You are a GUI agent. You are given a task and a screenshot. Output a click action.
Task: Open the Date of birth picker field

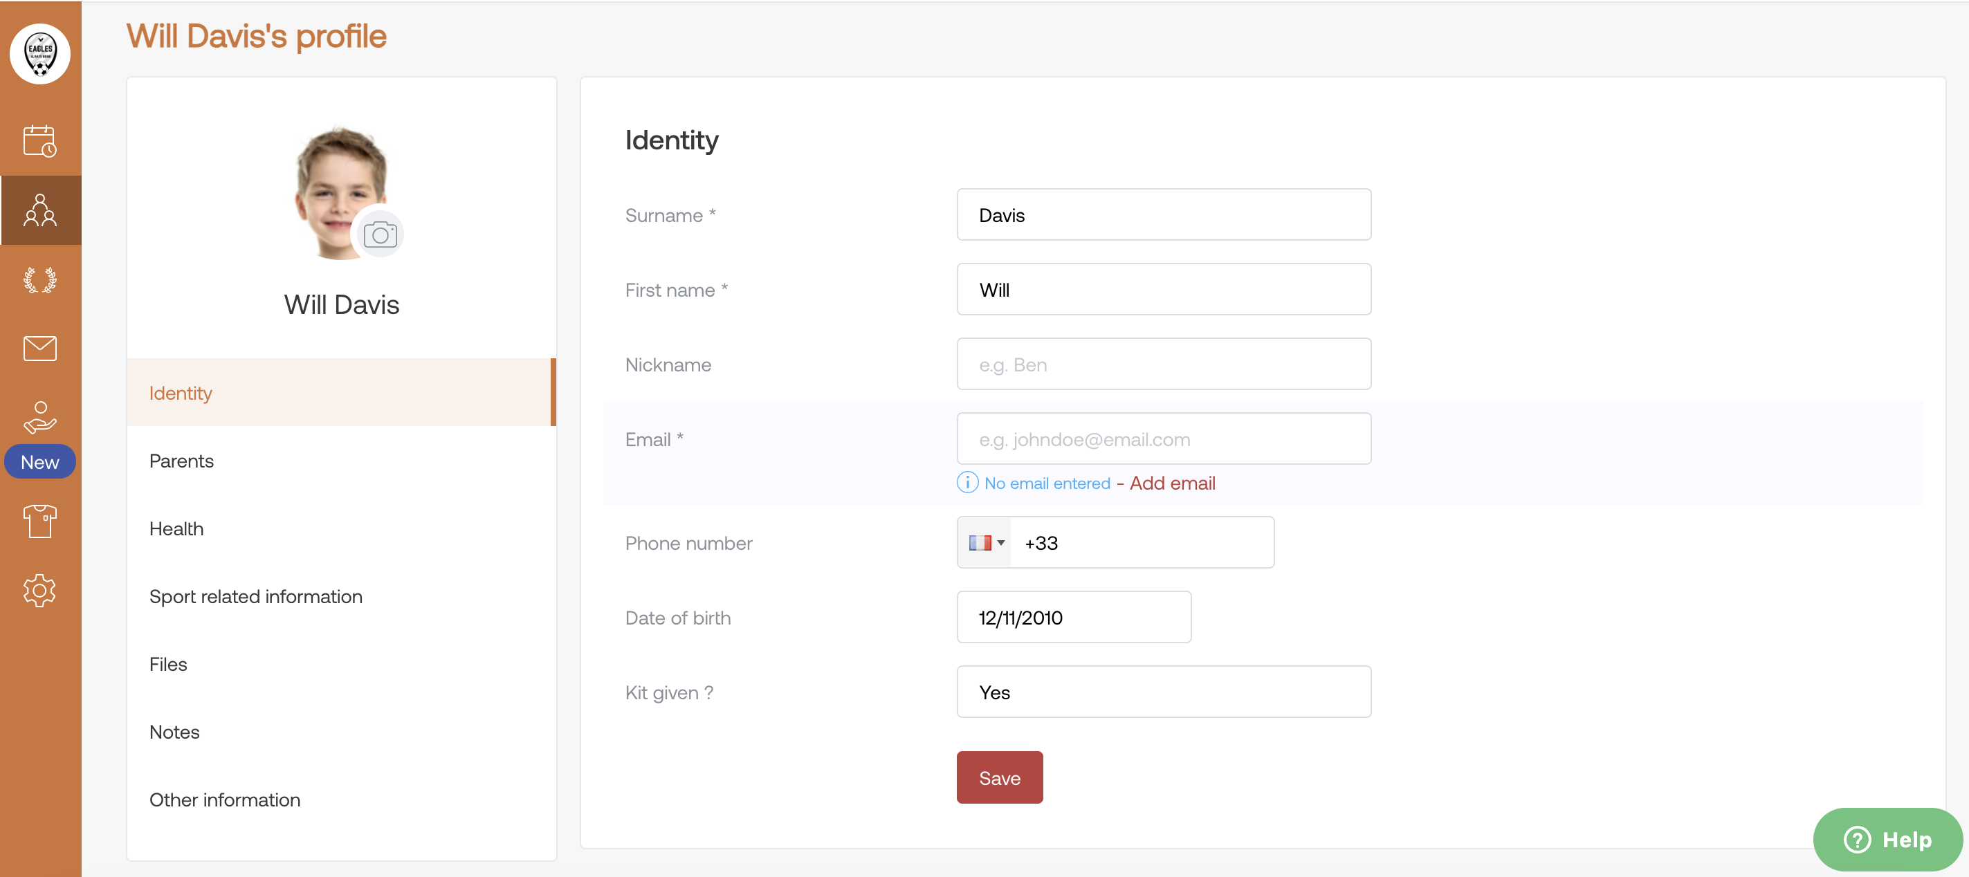point(1073,617)
